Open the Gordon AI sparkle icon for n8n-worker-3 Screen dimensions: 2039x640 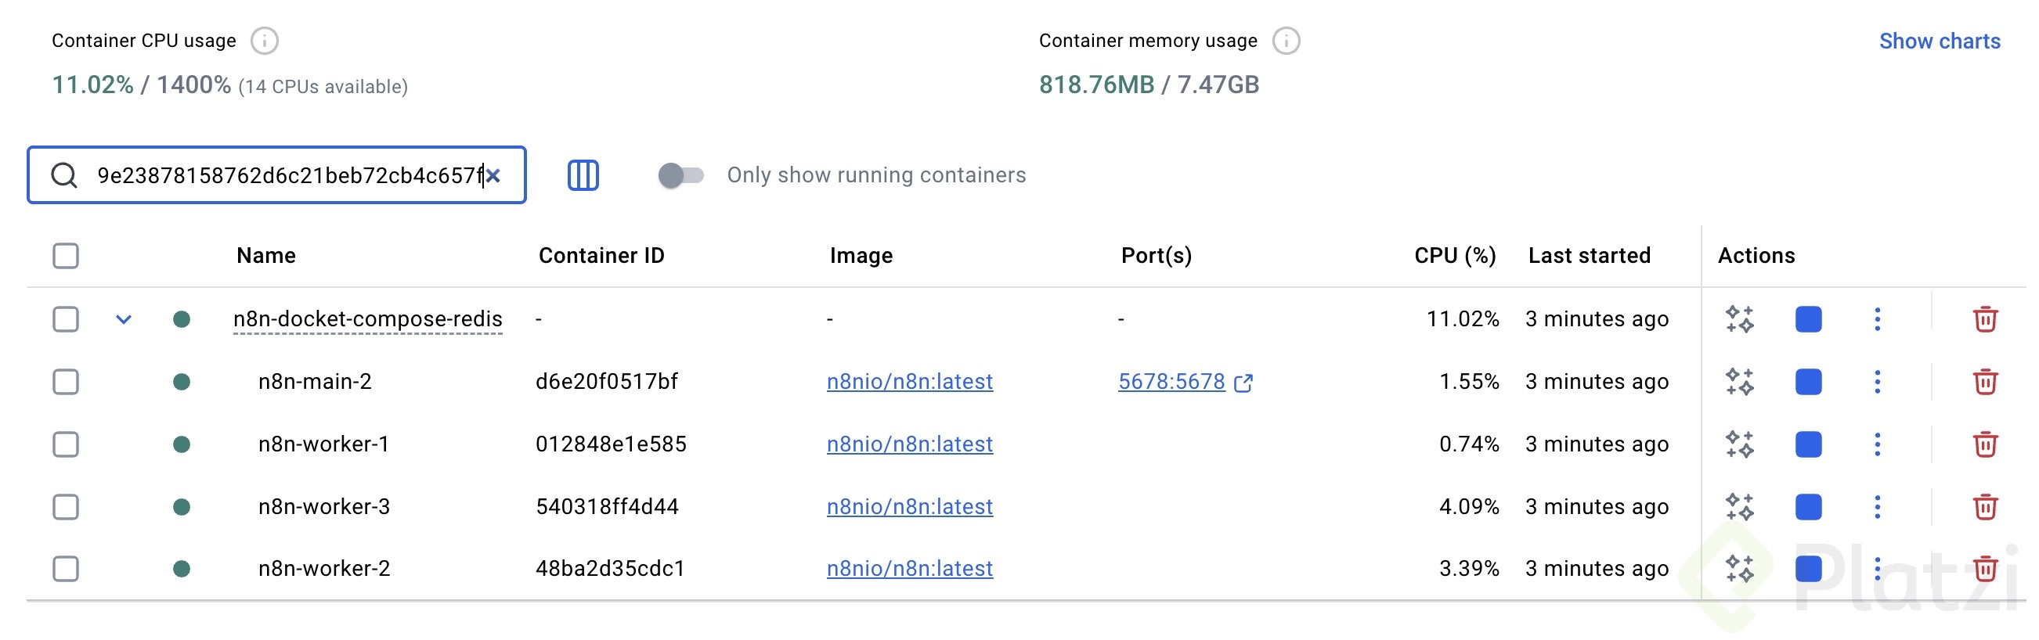click(x=1739, y=507)
